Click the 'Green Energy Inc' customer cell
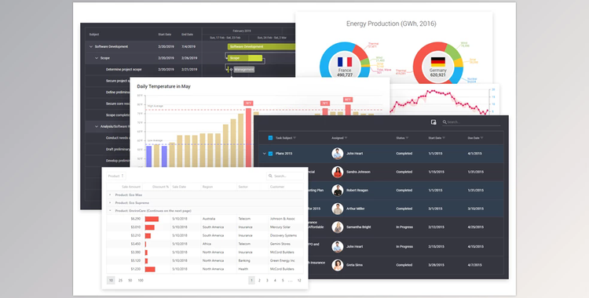 click(282, 260)
